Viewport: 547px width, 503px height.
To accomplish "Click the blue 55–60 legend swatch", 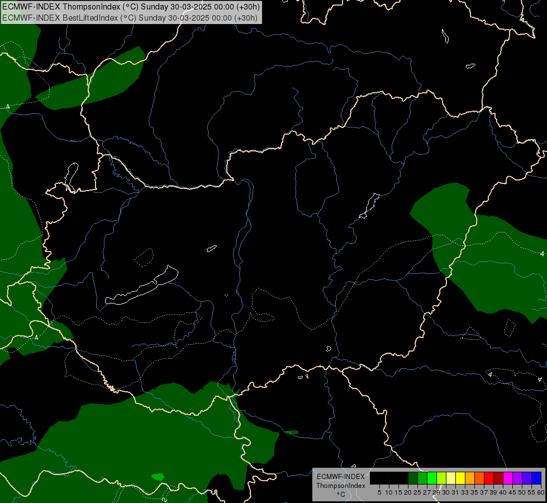I will 536,478.
